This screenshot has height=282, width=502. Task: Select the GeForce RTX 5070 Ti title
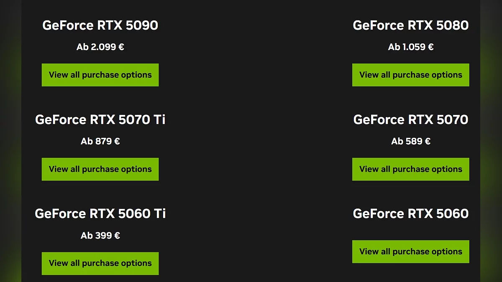[x=100, y=120]
